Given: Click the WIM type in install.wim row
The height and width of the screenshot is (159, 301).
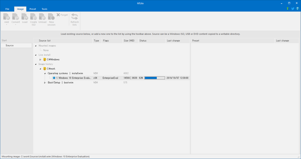Looking at the screenshot, I should point(96,73).
